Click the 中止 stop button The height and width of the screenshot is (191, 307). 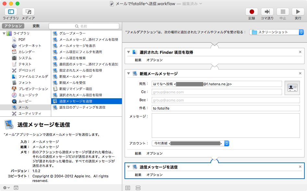point(283,12)
